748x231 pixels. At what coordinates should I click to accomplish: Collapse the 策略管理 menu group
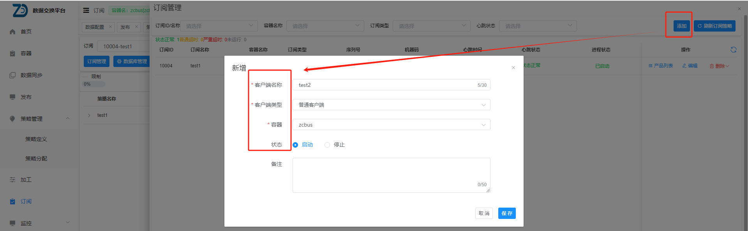68,118
